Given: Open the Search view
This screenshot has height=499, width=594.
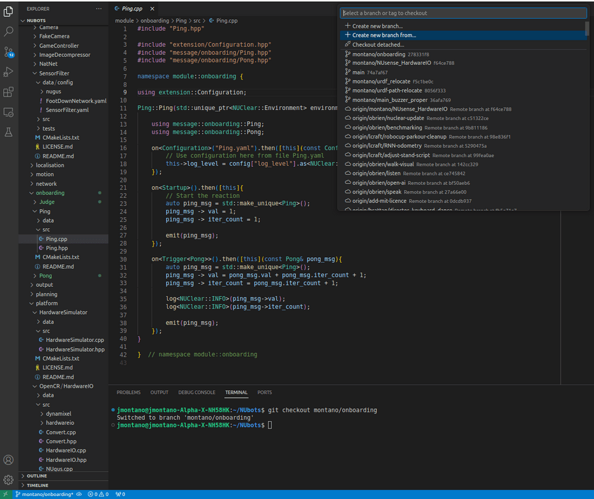Looking at the screenshot, I should (x=9, y=31).
